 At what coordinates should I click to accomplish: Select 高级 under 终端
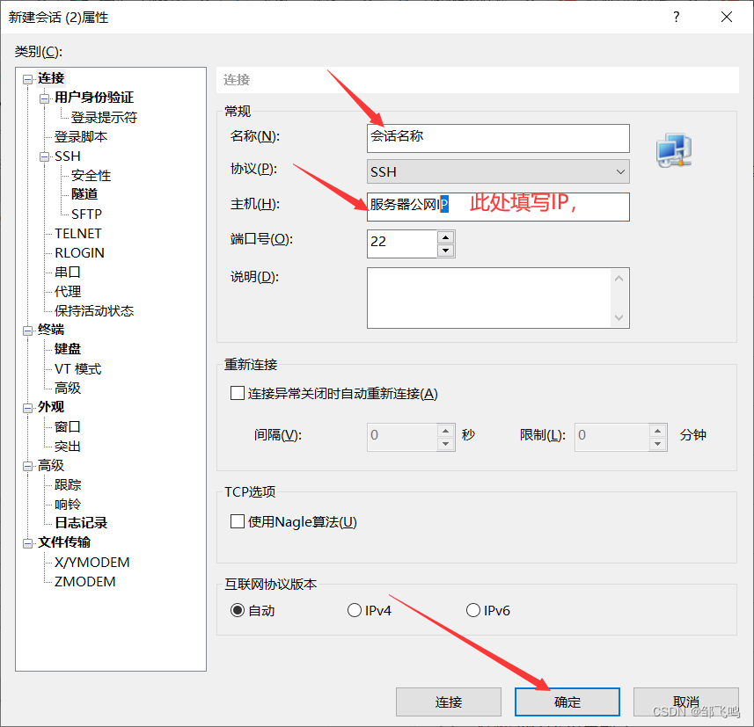68,388
